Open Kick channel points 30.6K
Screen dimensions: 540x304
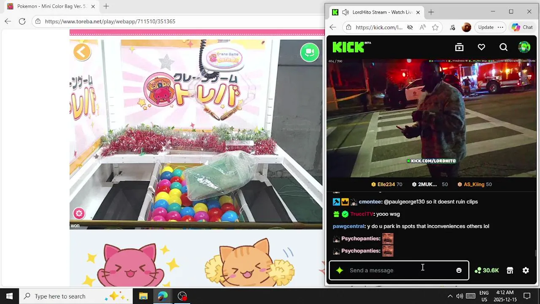pos(486,270)
